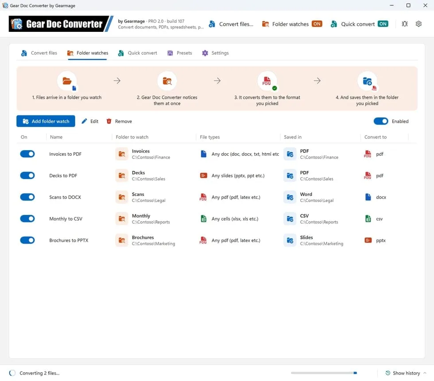Turn off the global Enabled switch
This screenshot has height=381, width=434.
pyautogui.click(x=381, y=121)
